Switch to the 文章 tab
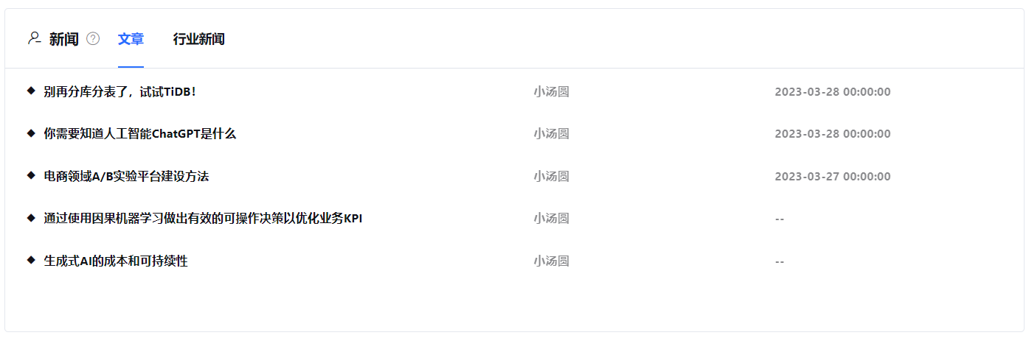 [x=131, y=39]
